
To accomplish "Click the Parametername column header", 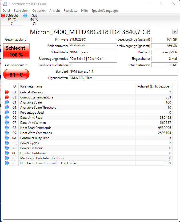I will [77, 86].
